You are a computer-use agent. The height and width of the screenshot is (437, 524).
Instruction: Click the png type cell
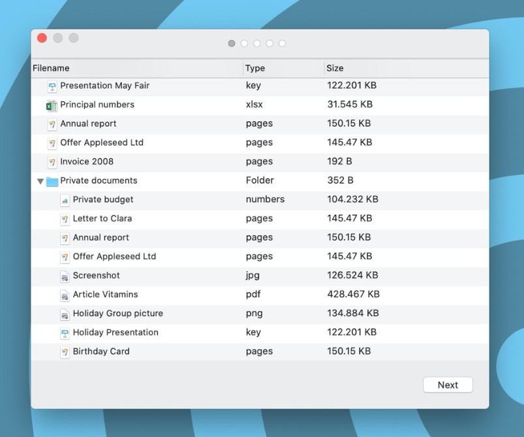(254, 314)
